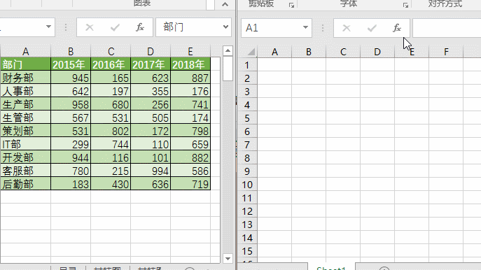Select row 15 header in right window
This screenshot has height=270, width=481.
(x=247, y=251)
